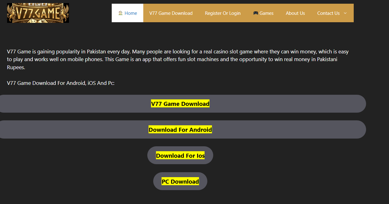This screenshot has width=389, height=204.
Task: Click the V77.Game logo image
Action: [x=38, y=13]
